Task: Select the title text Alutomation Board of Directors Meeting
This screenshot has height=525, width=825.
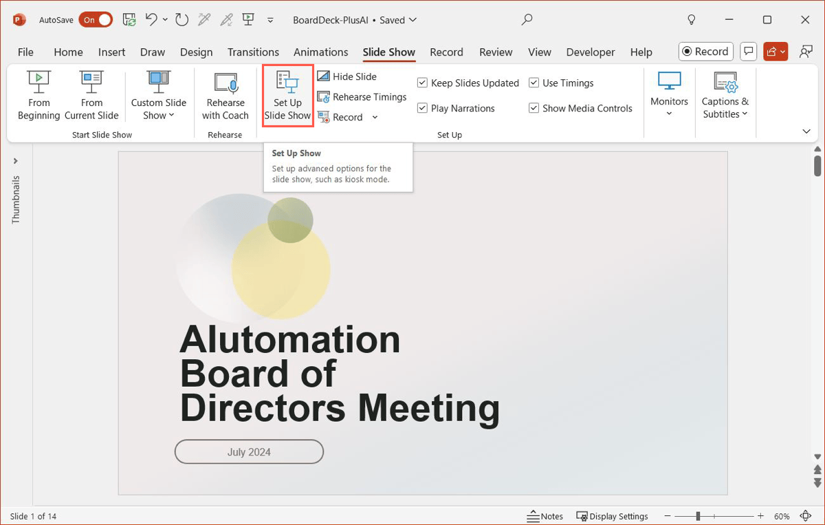Action: pos(340,374)
